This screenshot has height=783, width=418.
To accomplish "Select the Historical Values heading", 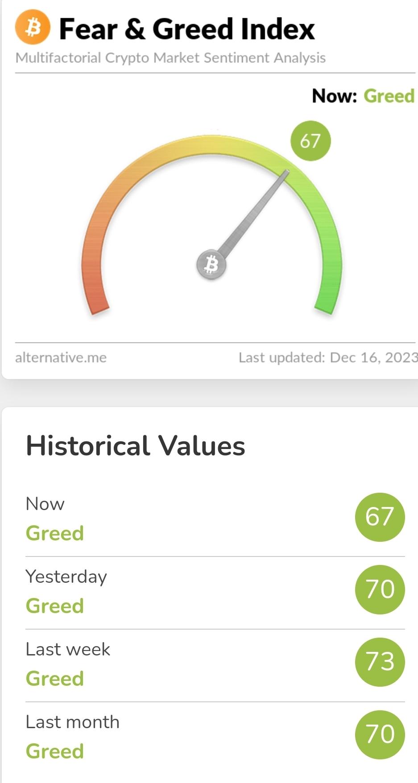I will [136, 445].
